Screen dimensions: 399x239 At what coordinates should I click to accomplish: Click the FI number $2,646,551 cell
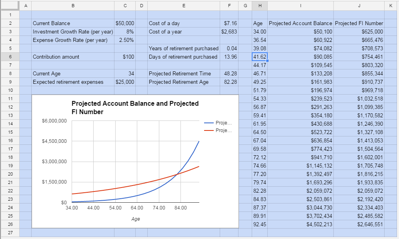click(x=359, y=224)
